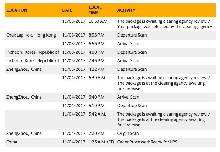Select the Chek Lap Kok, Hong Kong location

click(x=31, y=35)
